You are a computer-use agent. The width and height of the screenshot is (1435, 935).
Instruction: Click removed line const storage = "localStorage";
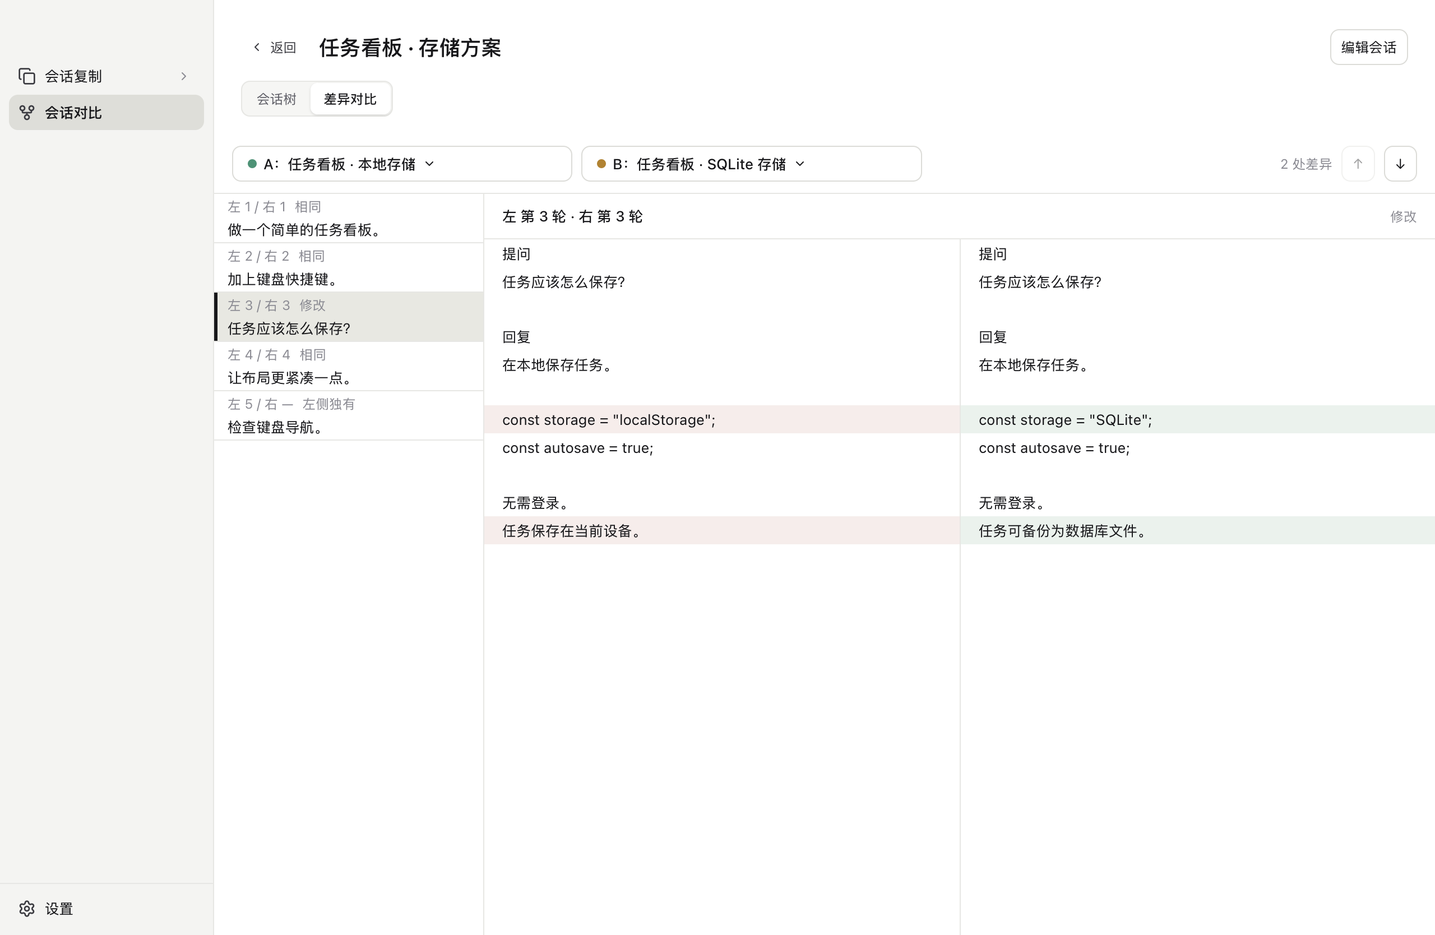tap(722, 420)
